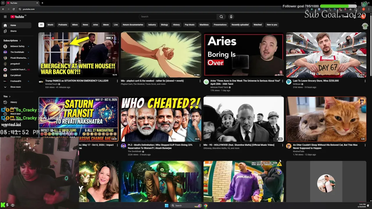Open Windows Start menu
Viewport: 372px width, 209px height.
click(167, 206)
